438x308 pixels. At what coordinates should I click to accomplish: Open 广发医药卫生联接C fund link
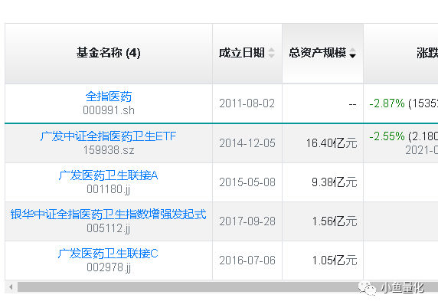click(x=108, y=254)
